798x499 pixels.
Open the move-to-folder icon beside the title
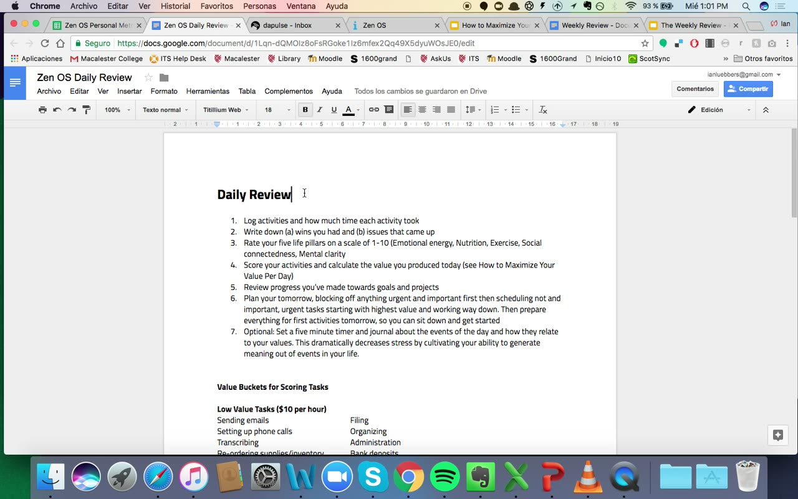(x=164, y=77)
